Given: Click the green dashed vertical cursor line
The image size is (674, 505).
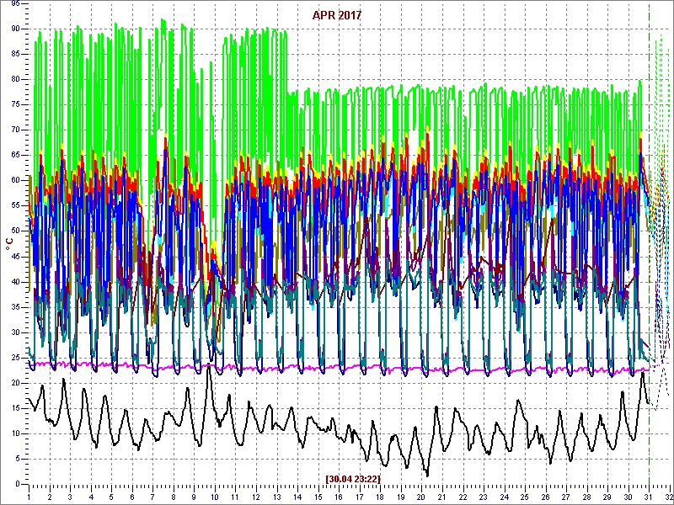Looking at the screenshot, I should click(649, 252).
